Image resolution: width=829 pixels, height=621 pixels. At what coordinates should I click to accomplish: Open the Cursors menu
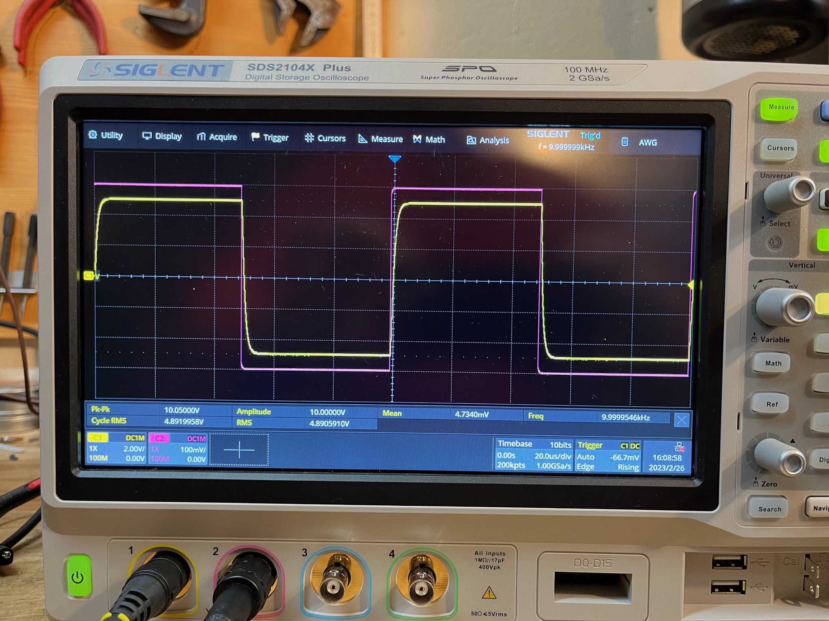click(x=325, y=138)
